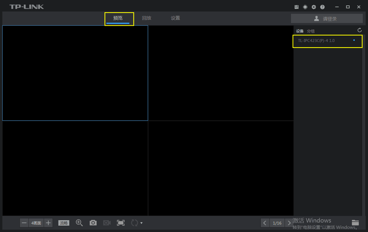368x232 pixels.
Task: Select the 4画面 screen layout mode
Action: point(36,223)
